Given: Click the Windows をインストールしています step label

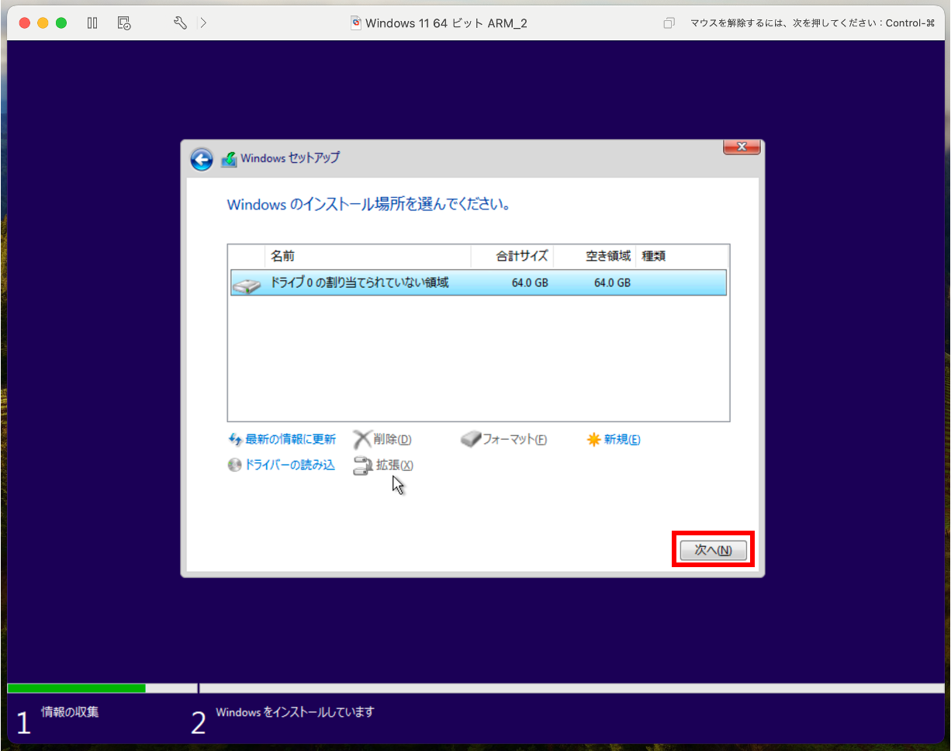Looking at the screenshot, I should (295, 711).
